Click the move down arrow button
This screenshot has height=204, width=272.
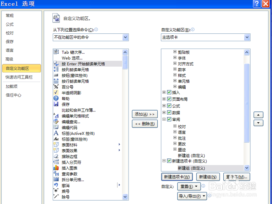[x=258, y=123]
